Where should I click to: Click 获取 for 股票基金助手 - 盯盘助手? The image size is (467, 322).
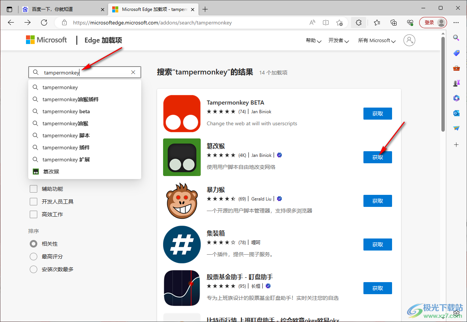click(x=378, y=288)
